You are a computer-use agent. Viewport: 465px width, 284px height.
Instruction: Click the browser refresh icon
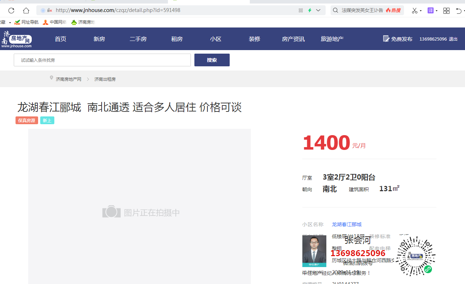[11, 11]
